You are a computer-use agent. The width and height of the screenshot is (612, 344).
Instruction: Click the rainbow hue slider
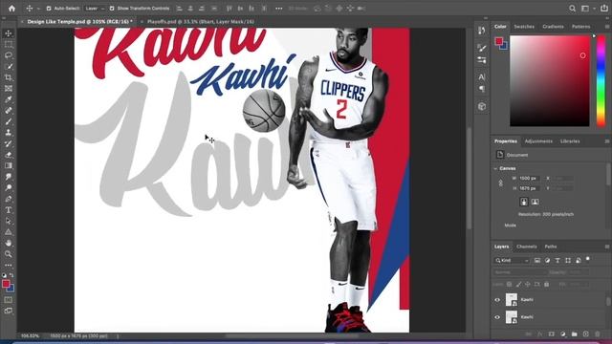pyautogui.click(x=601, y=80)
